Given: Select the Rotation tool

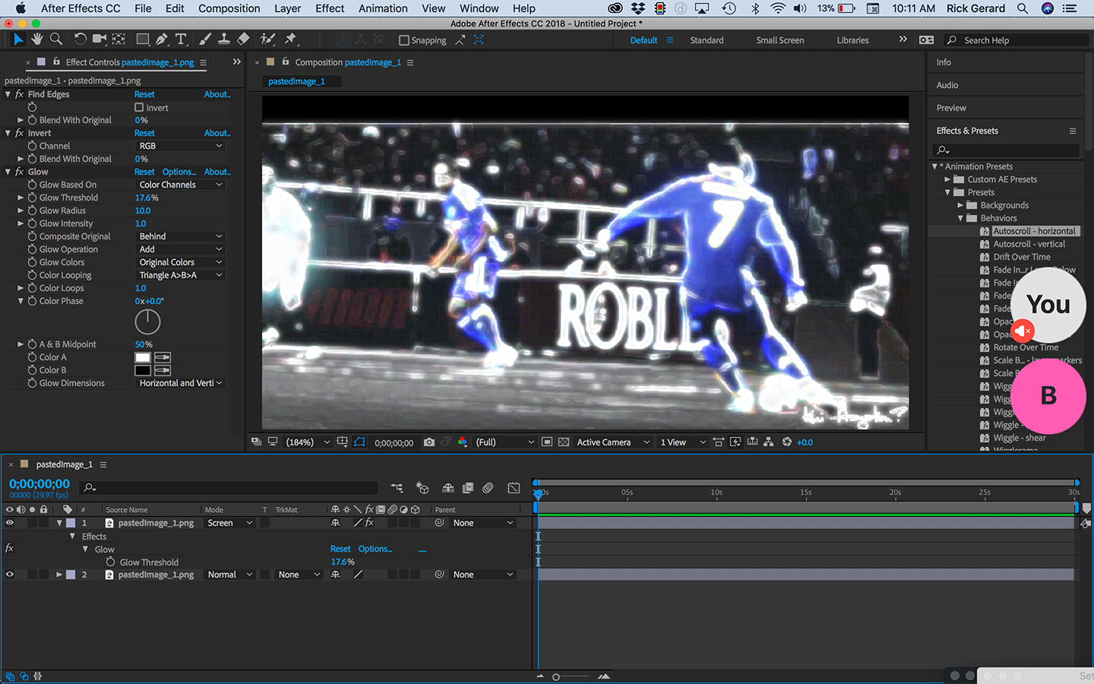Looking at the screenshot, I should coord(80,40).
